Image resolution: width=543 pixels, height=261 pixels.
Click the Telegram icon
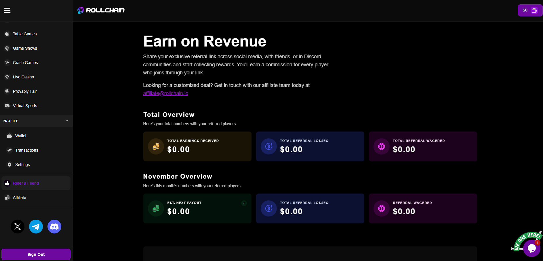click(36, 227)
